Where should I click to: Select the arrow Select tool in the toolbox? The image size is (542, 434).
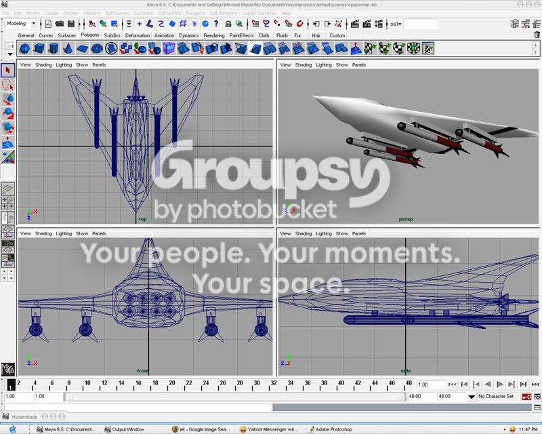(x=7, y=71)
